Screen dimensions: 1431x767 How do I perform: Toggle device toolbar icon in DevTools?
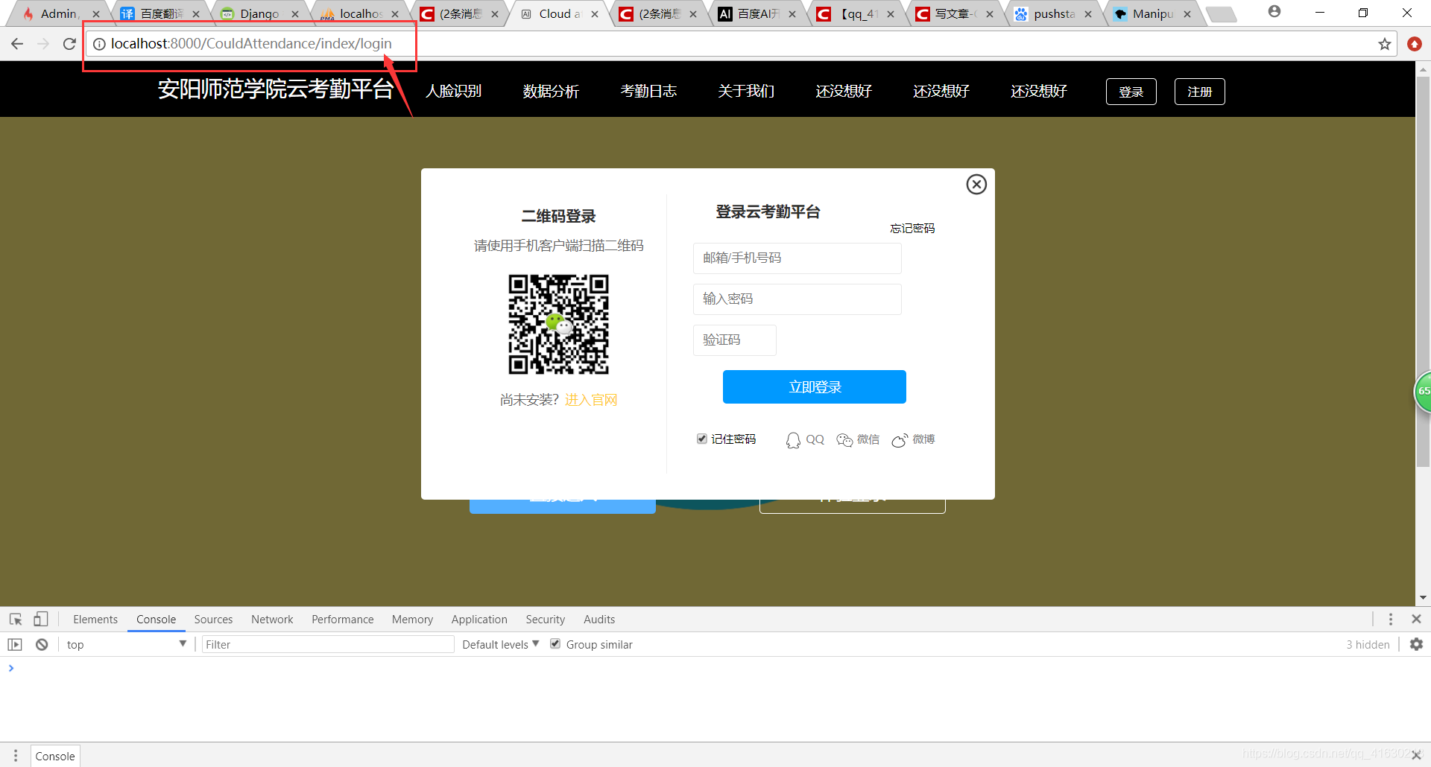(41, 619)
